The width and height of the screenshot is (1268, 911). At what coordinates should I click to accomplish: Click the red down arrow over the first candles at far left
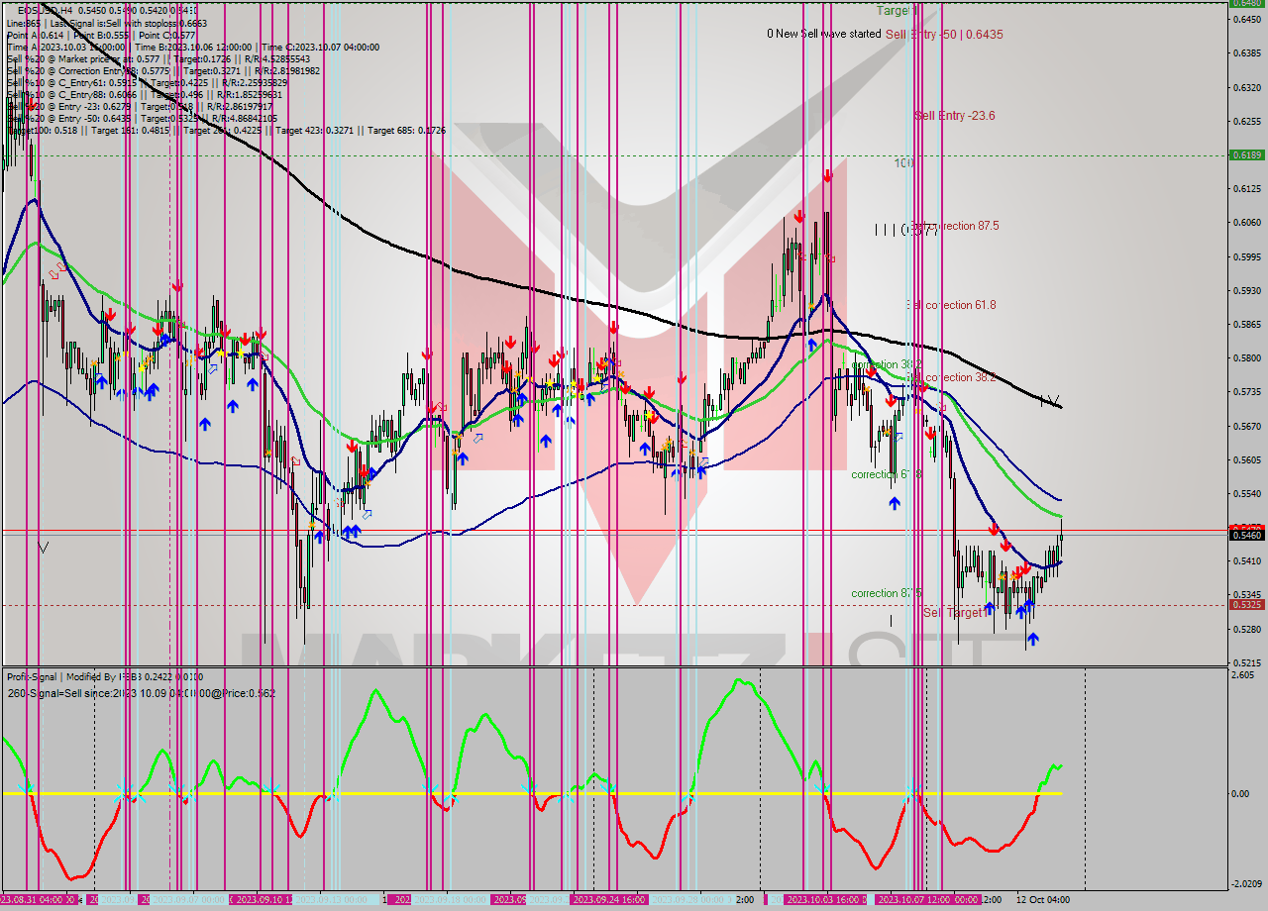[33, 104]
